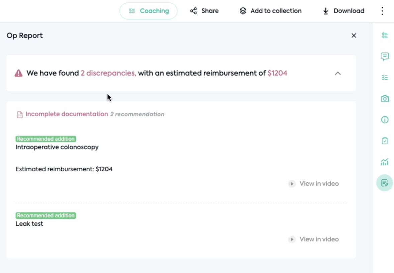Open the comments speech bubble icon

(x=385, y=56)
